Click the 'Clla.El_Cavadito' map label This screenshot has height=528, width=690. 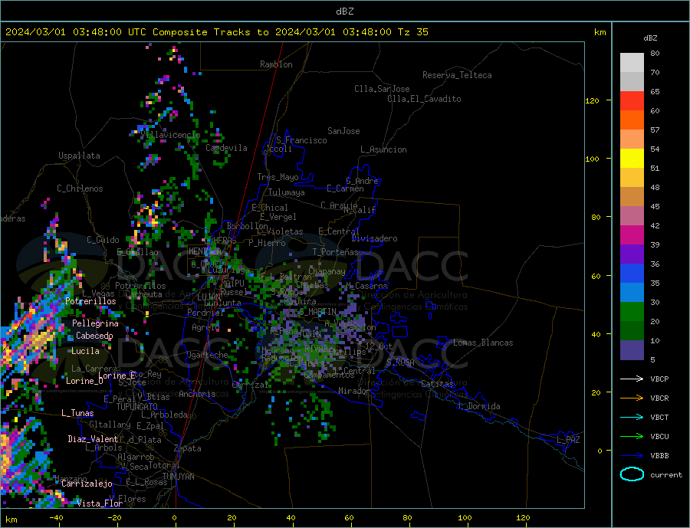click(424, 99)
